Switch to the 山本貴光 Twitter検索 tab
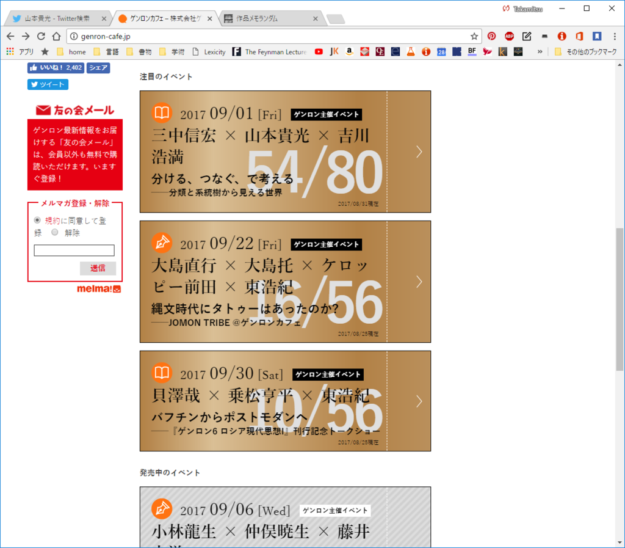 coord(57,18)
